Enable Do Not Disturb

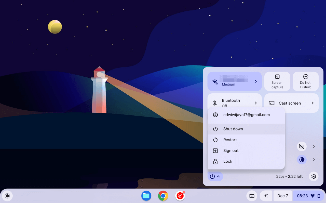(x=305, y=81)
